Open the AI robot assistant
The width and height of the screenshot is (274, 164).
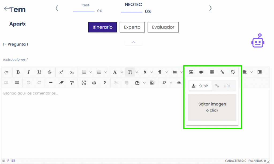[258, 41]
